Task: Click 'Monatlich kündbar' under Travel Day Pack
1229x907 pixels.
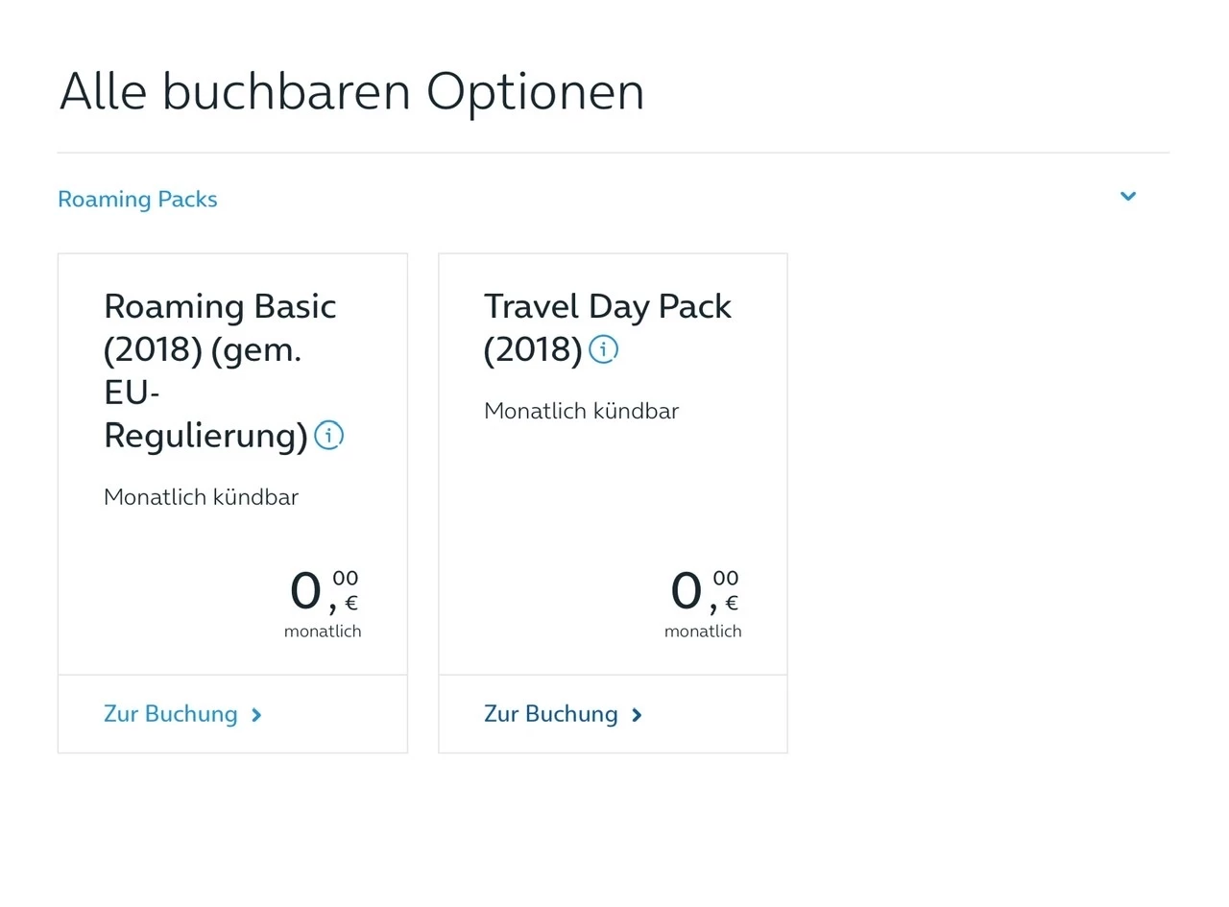Action: 581,411
